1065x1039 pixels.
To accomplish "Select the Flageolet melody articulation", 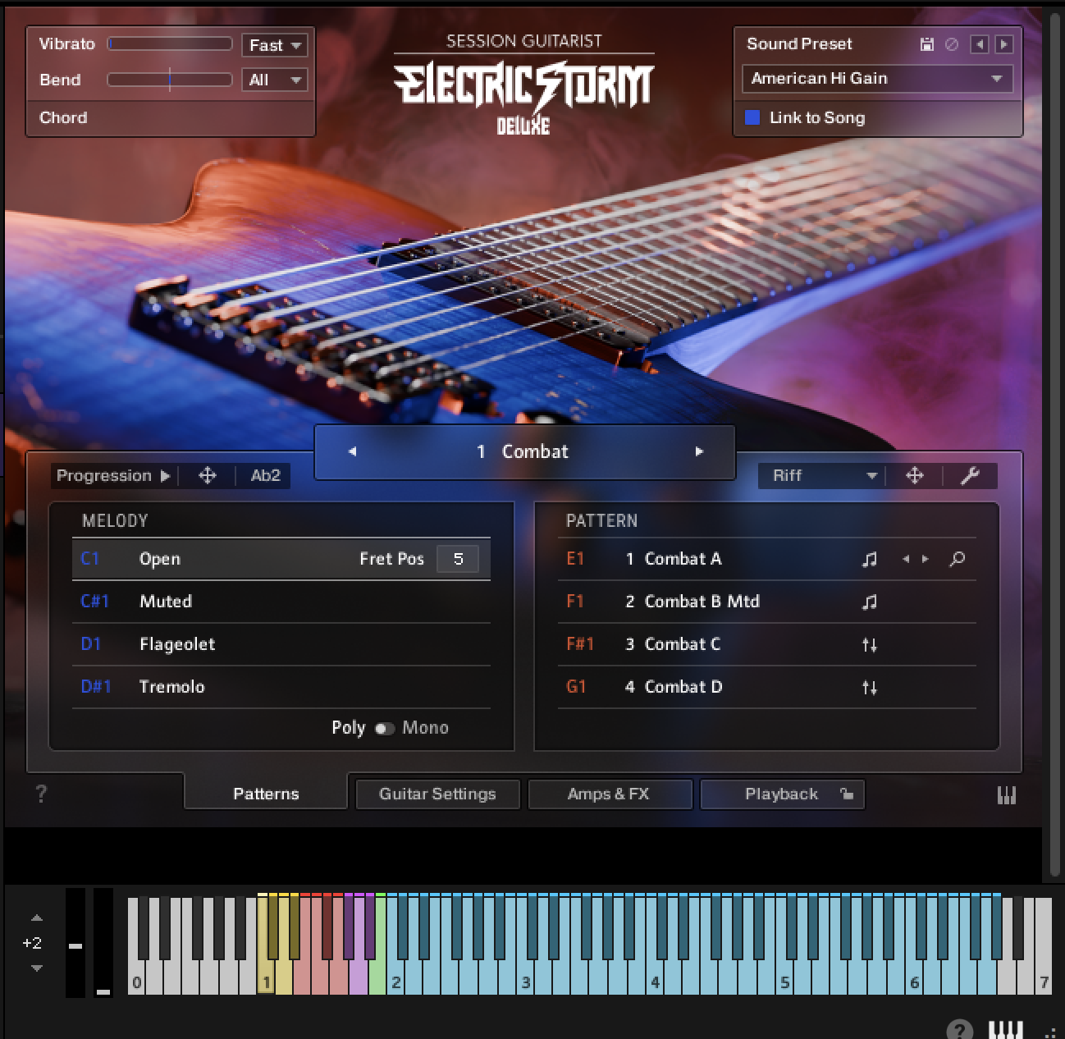I will (x=281, y=644).
